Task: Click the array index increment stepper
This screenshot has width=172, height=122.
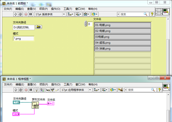Action: pyautogui.click(x=86, y=22)
